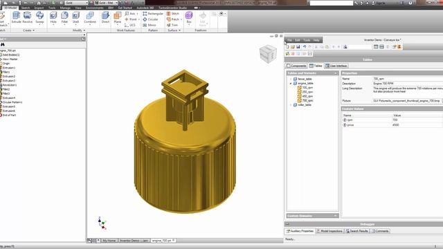Click the price value 4500 cell

point(417,124)
